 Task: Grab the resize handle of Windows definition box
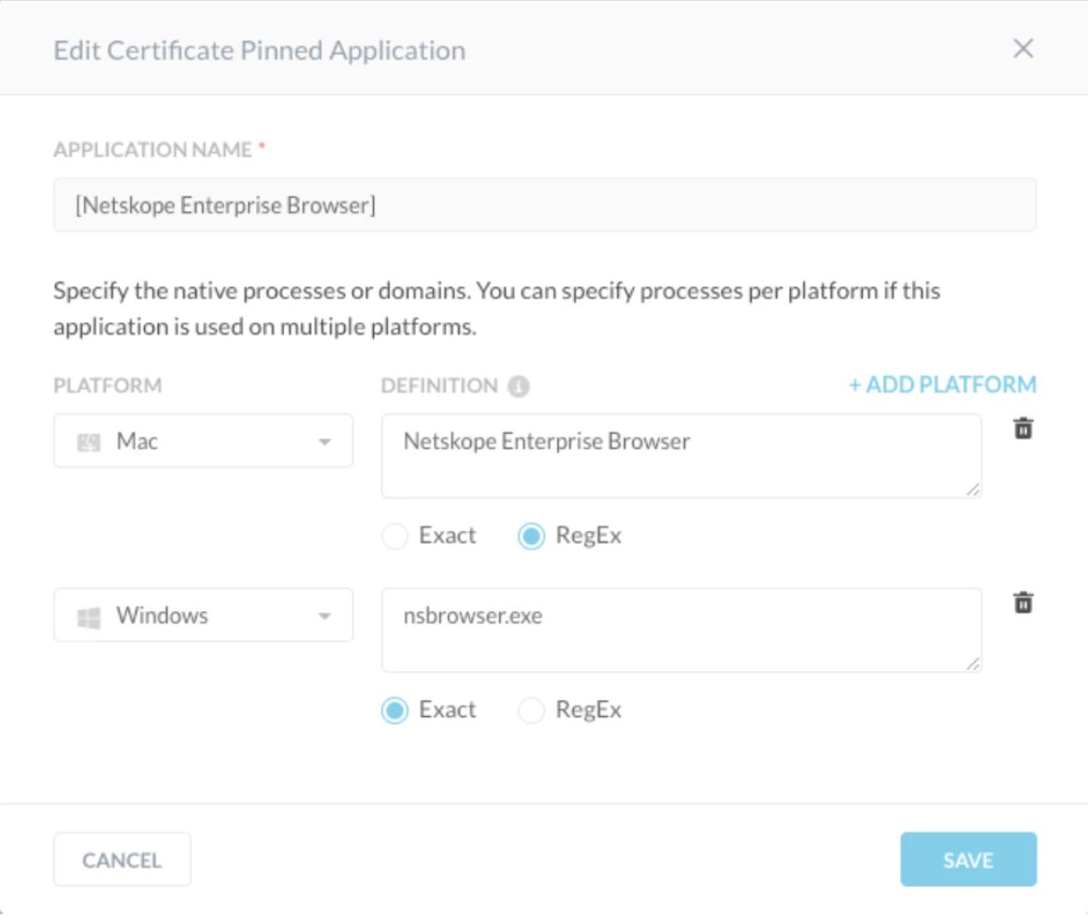tap(973, 664)
